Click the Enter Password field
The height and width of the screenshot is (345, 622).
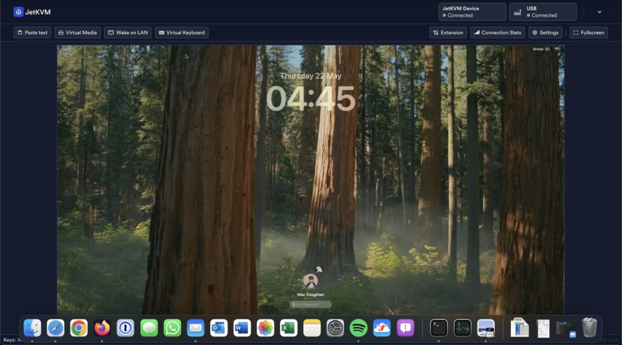point(311,304)
